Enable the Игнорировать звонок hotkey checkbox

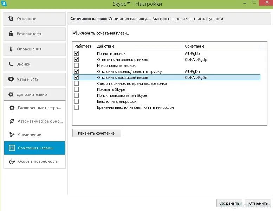click(x=77, y=66)
